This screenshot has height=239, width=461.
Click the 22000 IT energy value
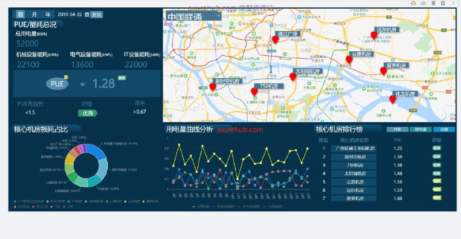pos(136,65)
